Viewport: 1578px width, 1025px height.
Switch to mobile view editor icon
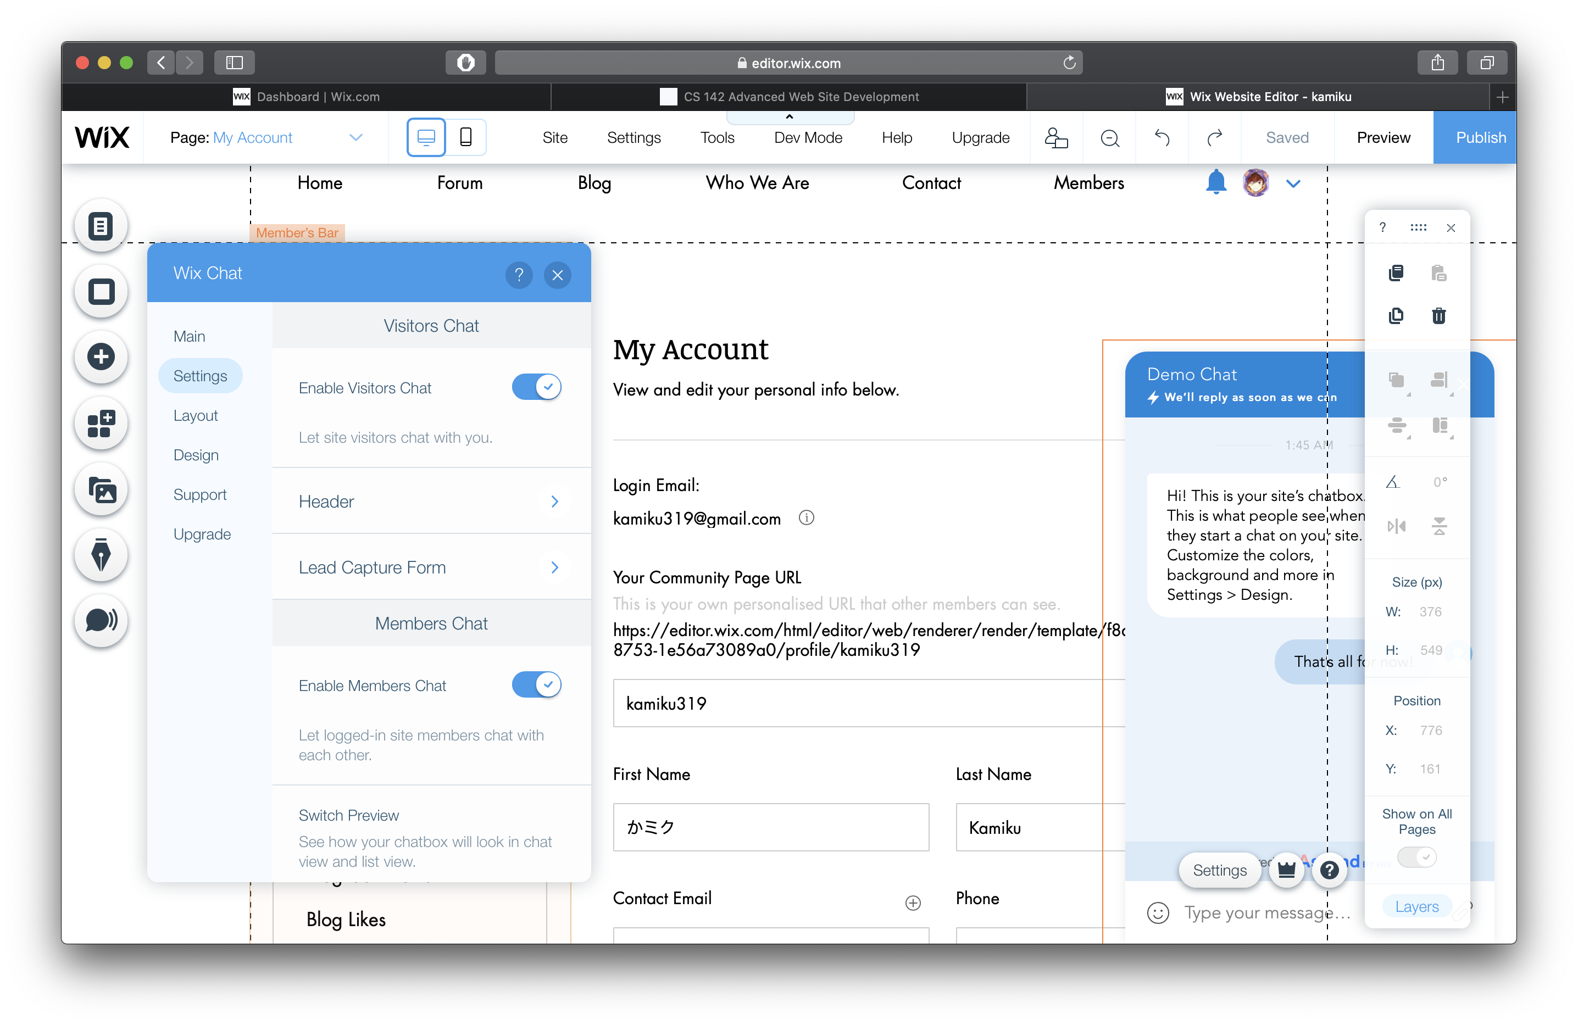pyautogui.click(x=465, y=137)
